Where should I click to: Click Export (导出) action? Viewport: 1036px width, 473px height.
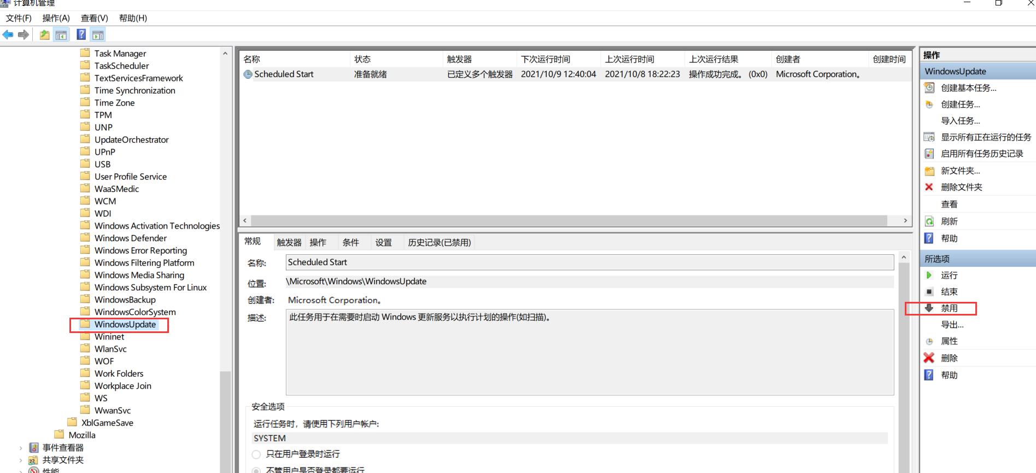pyautogui.click(x=952, y=325)
